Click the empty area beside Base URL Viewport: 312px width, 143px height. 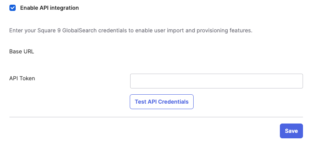[x=216, y=51]
